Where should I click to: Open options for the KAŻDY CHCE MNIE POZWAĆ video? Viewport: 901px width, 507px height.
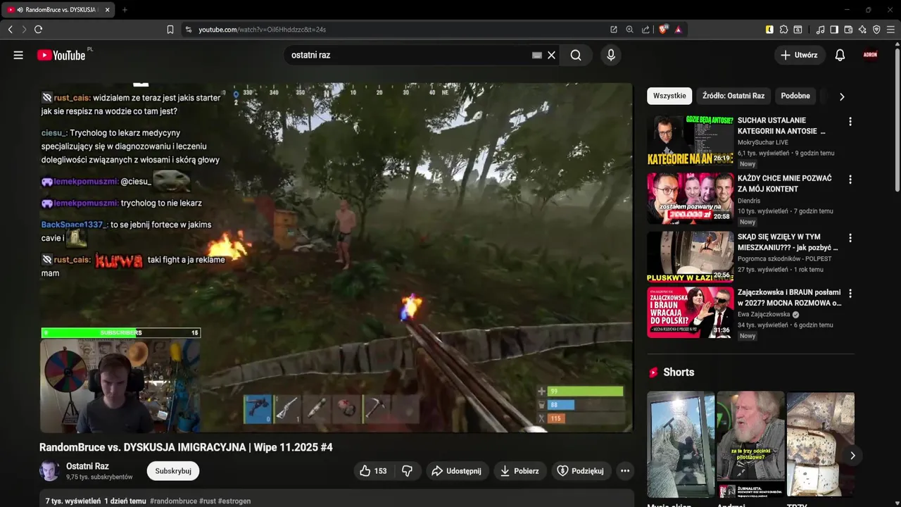850,180
